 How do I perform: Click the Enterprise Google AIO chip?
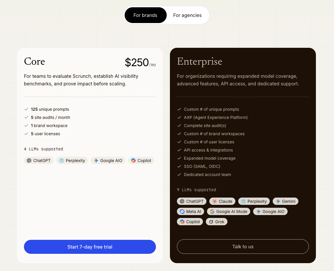coord(270,212)
